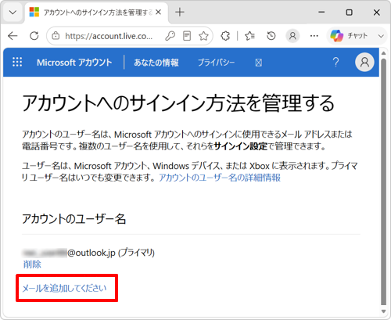Open the プライバシー tab
The width and height of the screenshot is (391, 320).
(216, 63)
